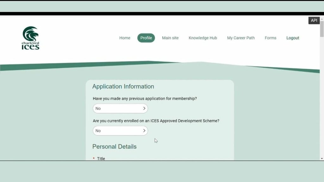Click the API badge in the top corner
324x182 pixels.
(x=314, y=21)
